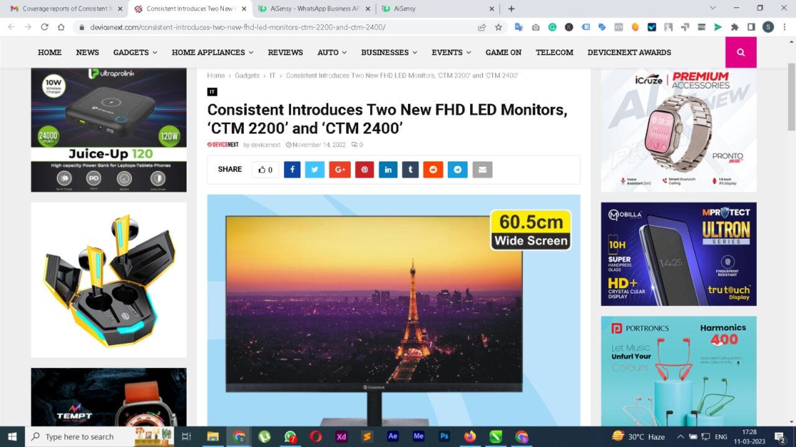Bookmark this page with star icon
This screenshot has height=447, width=796.
click(x=498, y=27)
